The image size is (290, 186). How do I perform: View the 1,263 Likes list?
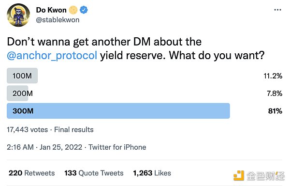(x=152, y=173)
